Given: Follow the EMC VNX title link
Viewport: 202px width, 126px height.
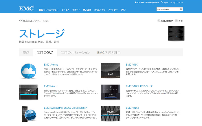Looking at the screenshot, I should coord(132,65).
